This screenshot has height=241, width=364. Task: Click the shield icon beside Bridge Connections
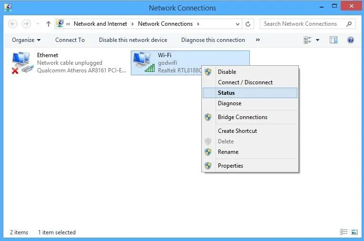point(208,117)
